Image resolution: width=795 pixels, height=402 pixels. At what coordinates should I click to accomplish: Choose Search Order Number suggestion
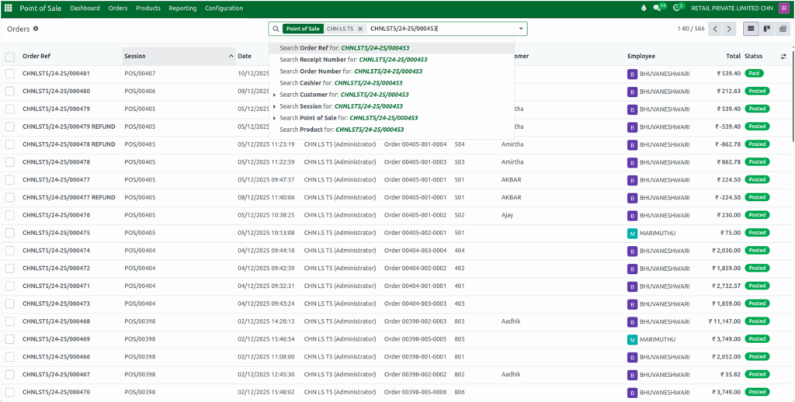click(x=391, y=71)
